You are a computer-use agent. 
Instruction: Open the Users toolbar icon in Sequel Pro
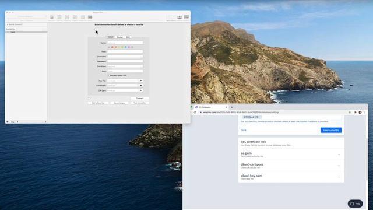pos(180,17)
